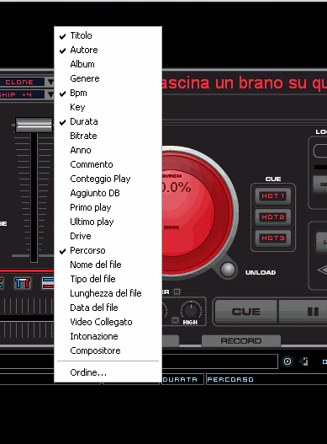
Task: Trigger the HOT3 cue button
Action: pyautogui.click(x=272, y=238)
